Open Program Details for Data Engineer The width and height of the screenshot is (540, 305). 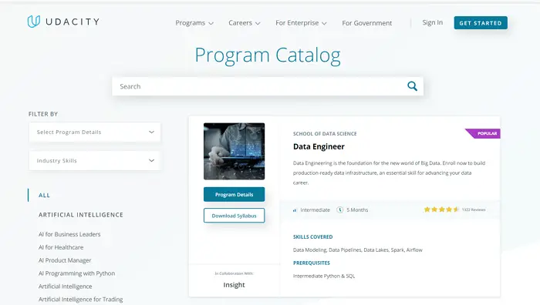click(x=235, y=194)
